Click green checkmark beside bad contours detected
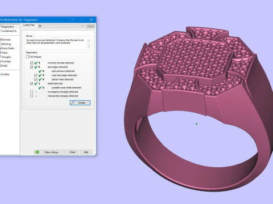 click(40, 71)
